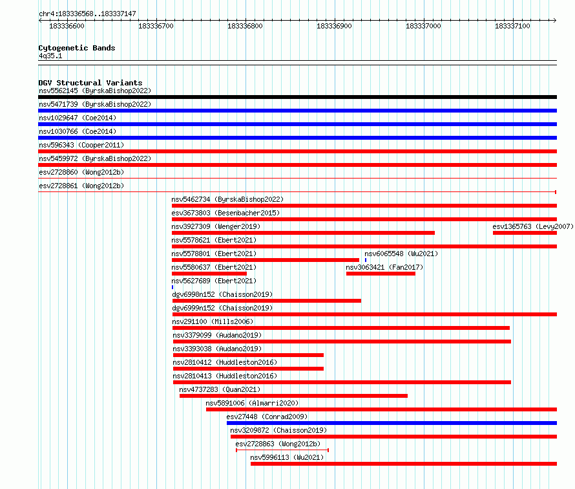Select nsv2810413 (Huddleston2016) label
This screenshot has width=575, height=489.
(x=225, y=376)
